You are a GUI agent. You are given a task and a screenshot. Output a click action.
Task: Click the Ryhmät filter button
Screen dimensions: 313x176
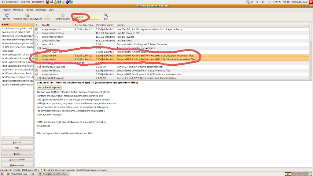17,142
